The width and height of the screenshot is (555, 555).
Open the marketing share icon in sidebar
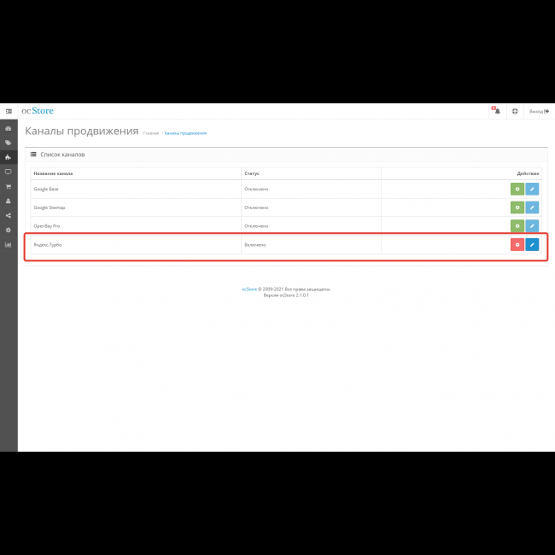coord(9,215)
